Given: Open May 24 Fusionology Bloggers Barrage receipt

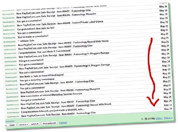Looking at the screenshot, I should click(x=64, y=55).
